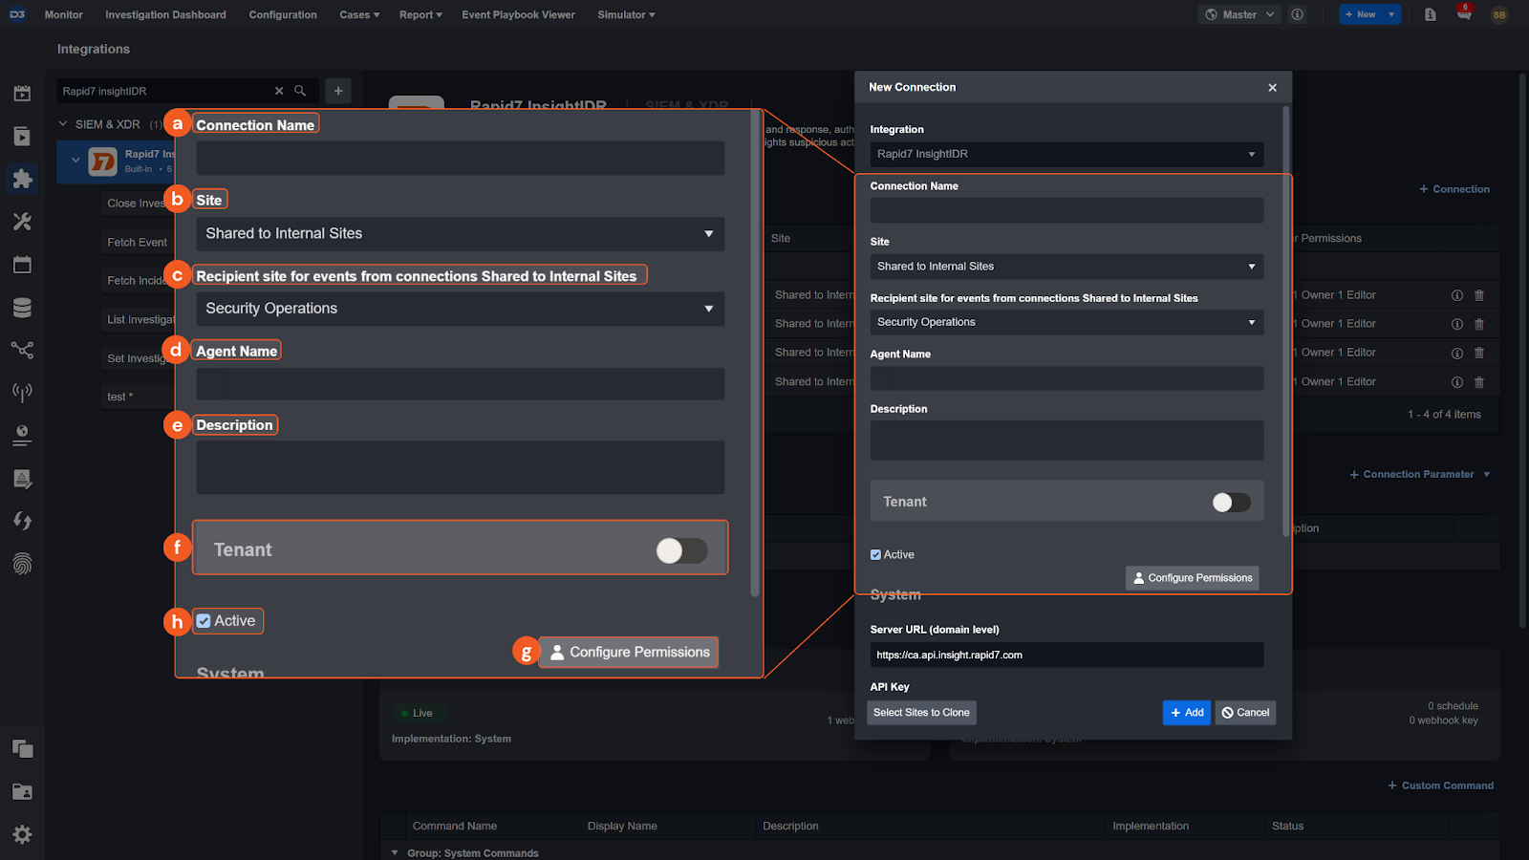Open the playbook play-file sidebar icon
The height and width of the screenshot is (860, 1529).
(22, 137)
